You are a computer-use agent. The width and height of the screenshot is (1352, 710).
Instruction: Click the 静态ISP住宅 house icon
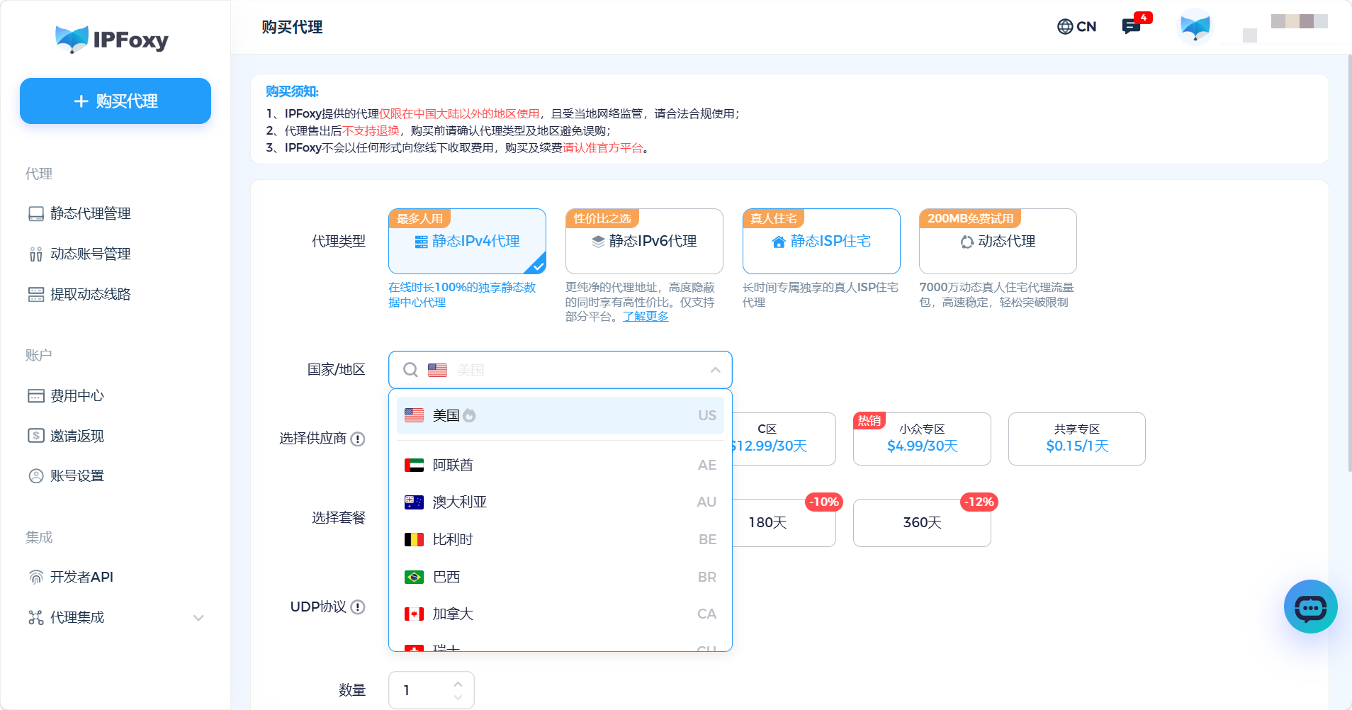tap(779, 242)
